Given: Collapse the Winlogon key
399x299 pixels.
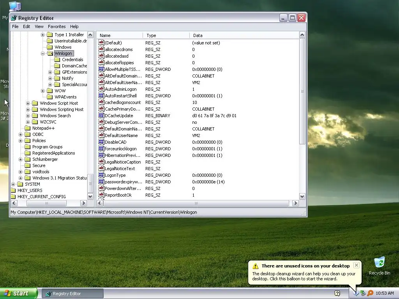Looking at the screenshot, I should (43, 53).
